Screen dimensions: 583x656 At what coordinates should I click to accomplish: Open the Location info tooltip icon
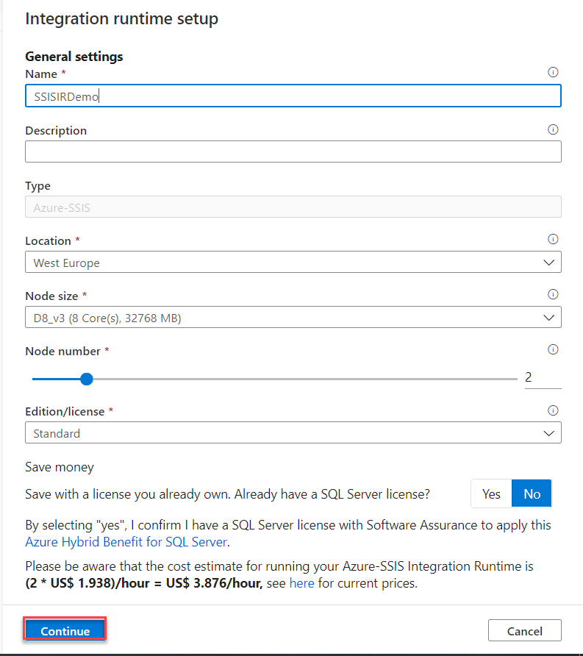553,238
